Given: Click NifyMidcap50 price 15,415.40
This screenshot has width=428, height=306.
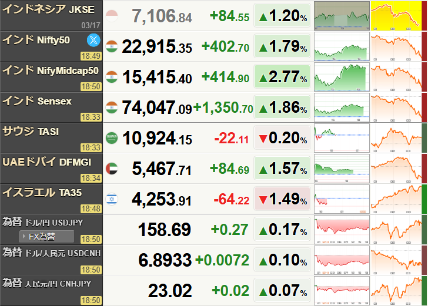Looking at the screenshot, I should [157, 77].
